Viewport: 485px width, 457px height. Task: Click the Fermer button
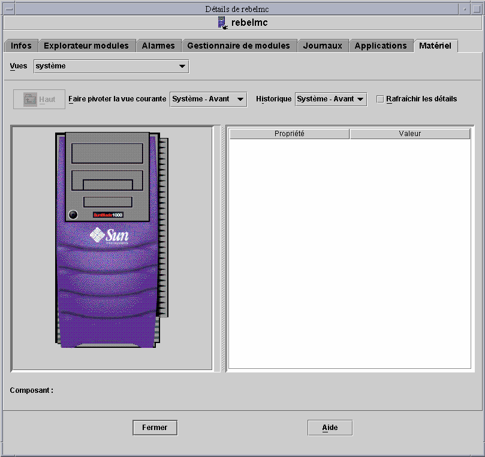pos(155,428)
